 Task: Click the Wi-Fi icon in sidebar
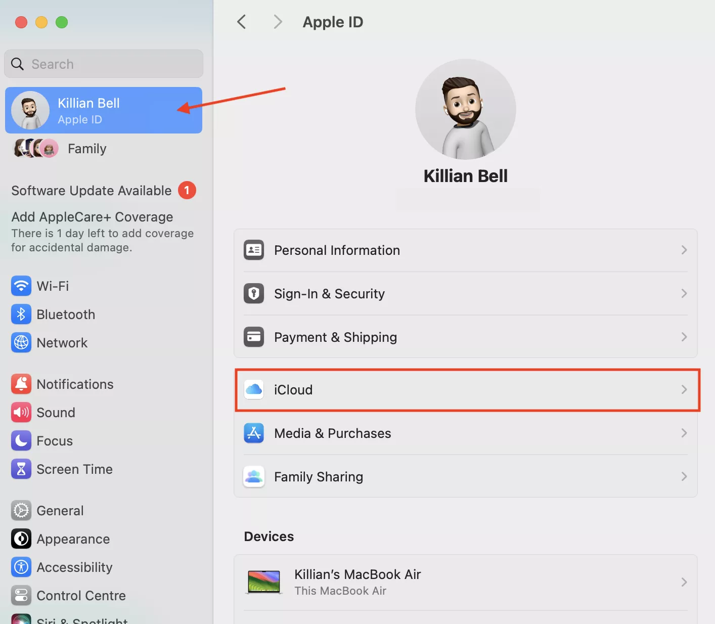21,286
